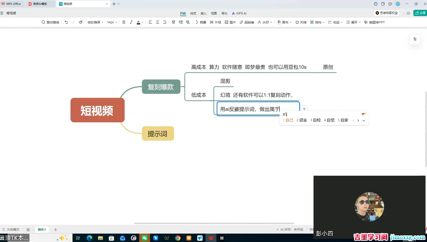The width and height of the screenshot is (427, 242).
Task: Open the 画布 canvas dropdown
Action: (x=284, y=22)
